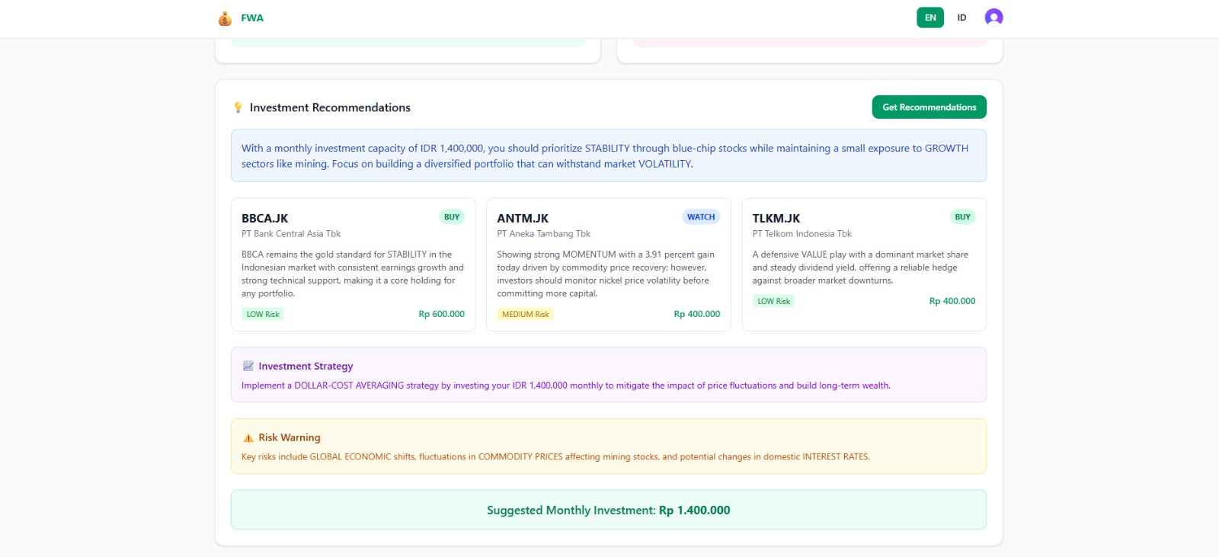Screen dimensions: 1219x557
Task: Click the FWA brand name link
Action: pos(252,18)
